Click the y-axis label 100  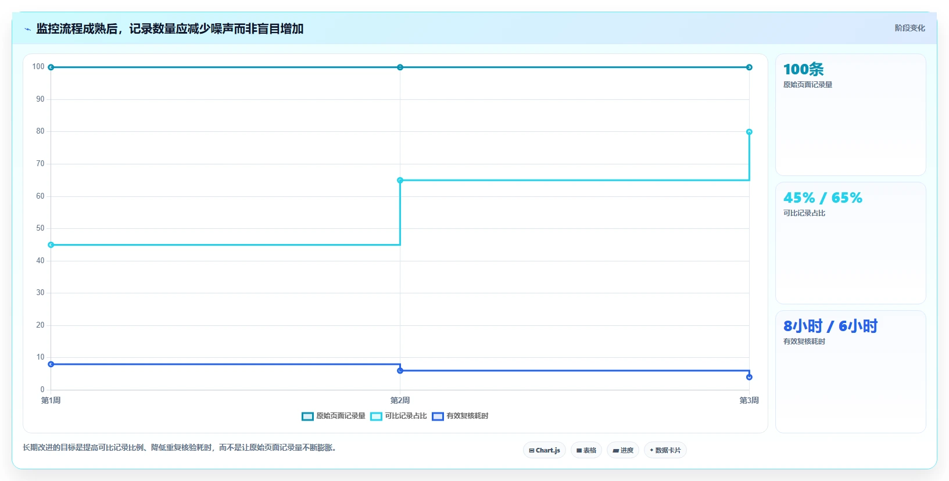pyautogui.click(x=38, y=67)
